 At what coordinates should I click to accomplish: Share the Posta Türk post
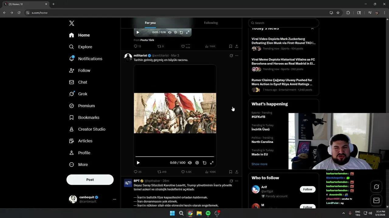(236, 46)
